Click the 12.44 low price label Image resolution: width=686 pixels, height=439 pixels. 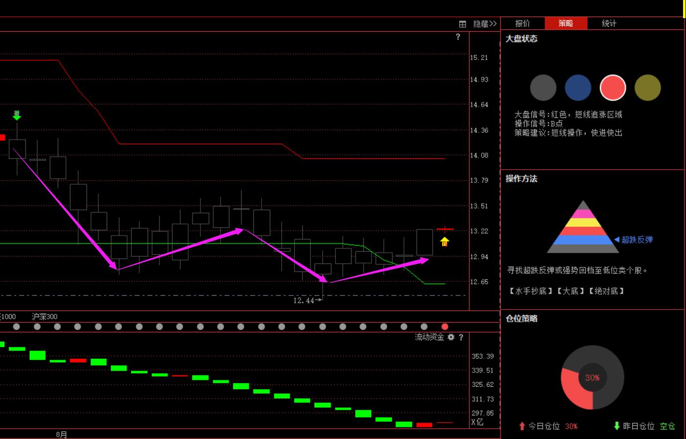tap(304, 301)
